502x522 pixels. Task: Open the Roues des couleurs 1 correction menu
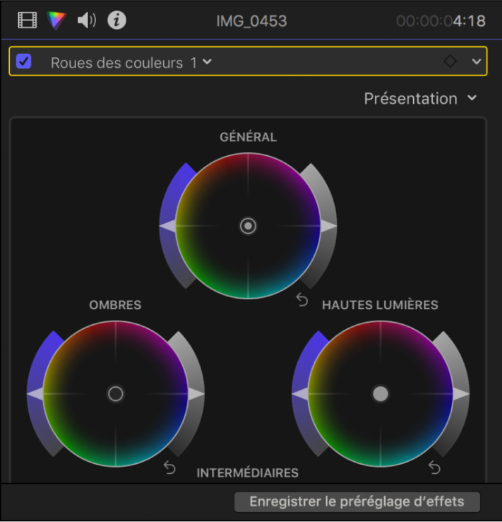click(x=131, y=63)
